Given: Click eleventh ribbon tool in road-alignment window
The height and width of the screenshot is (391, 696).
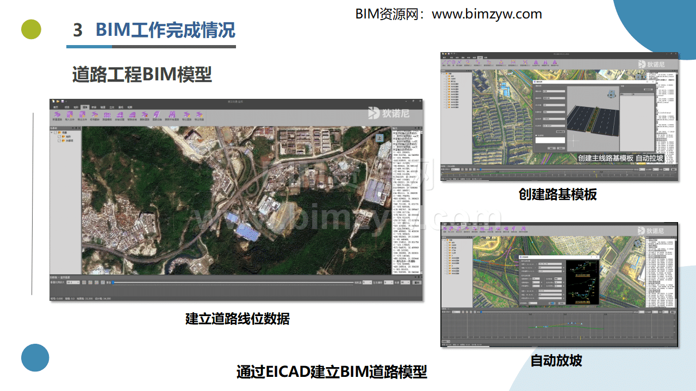Looking at the screenshot, I should point(187,116).
